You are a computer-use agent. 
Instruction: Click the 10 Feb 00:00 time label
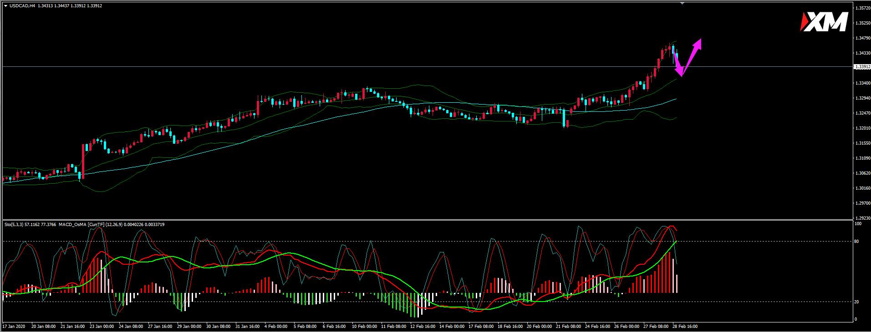pos(364,327)
